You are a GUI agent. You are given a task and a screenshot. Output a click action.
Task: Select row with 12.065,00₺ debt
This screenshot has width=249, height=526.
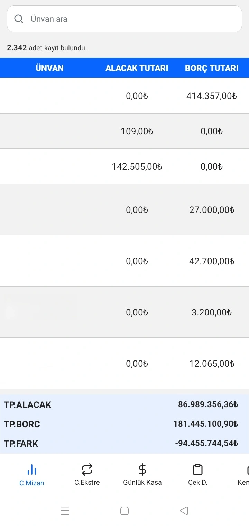pyautogui.click(x=124, y=364)
